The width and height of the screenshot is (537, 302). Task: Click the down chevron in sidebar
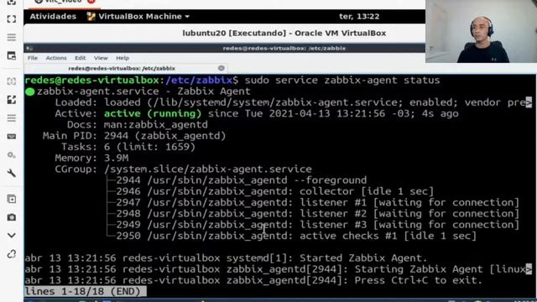pyautogui.click(x=11, y=236)
